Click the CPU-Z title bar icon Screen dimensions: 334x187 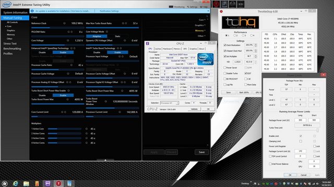147,44
